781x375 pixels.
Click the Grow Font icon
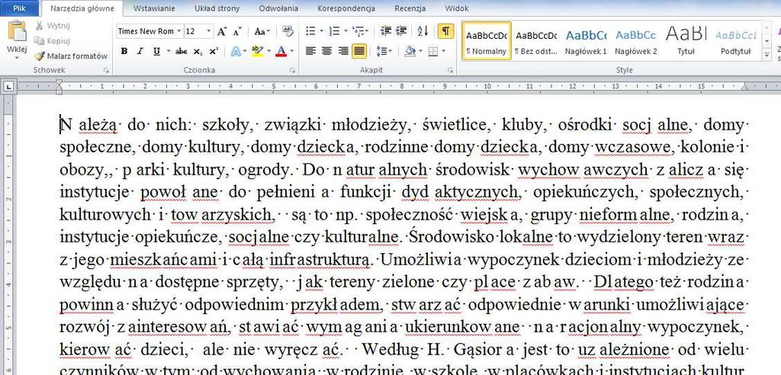222,31
